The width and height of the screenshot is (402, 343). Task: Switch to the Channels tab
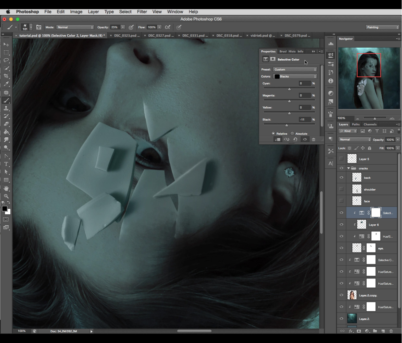(370, 124)
